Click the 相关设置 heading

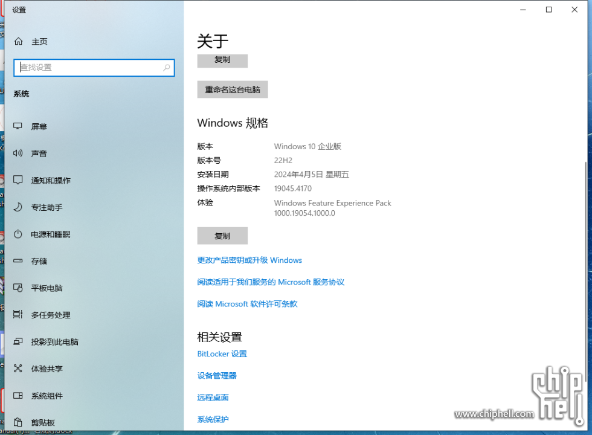point(219,337)
